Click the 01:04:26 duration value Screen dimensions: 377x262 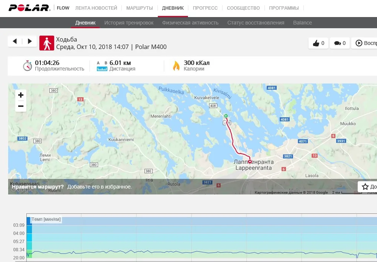(47, 63)
